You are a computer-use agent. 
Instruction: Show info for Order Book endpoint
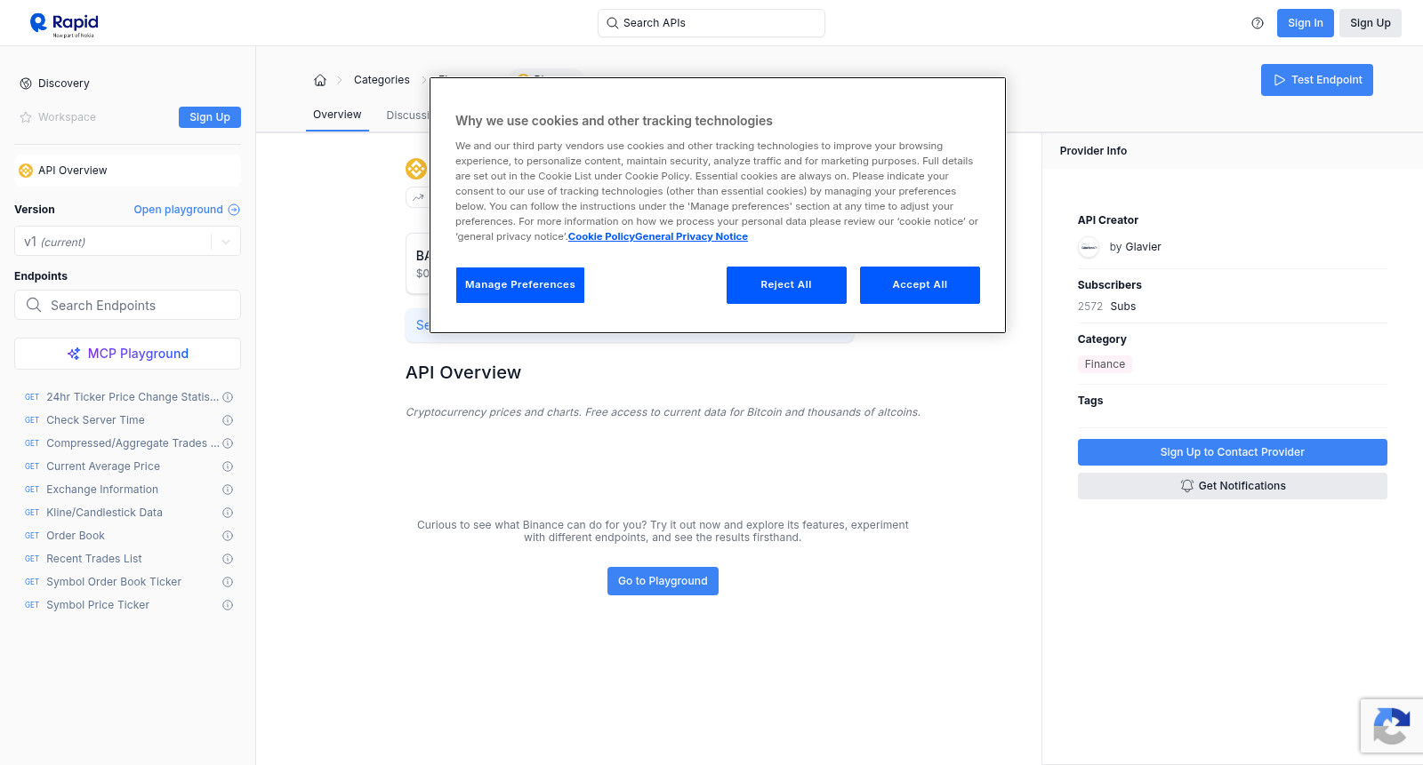[228, 536]
